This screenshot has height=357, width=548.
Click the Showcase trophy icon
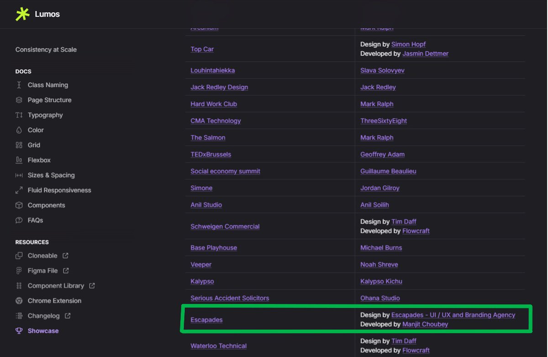point(19,331)
